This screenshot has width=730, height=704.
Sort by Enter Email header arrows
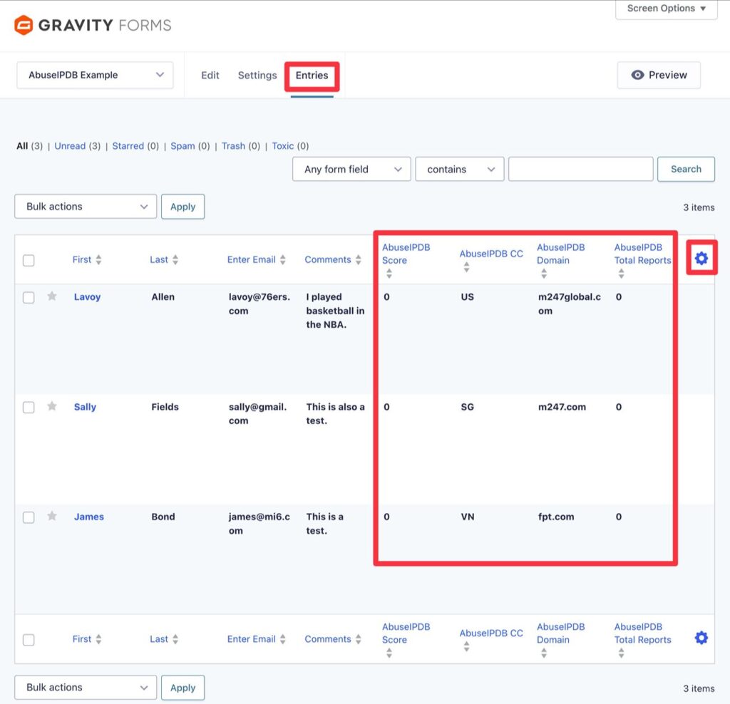coord(282,259)
